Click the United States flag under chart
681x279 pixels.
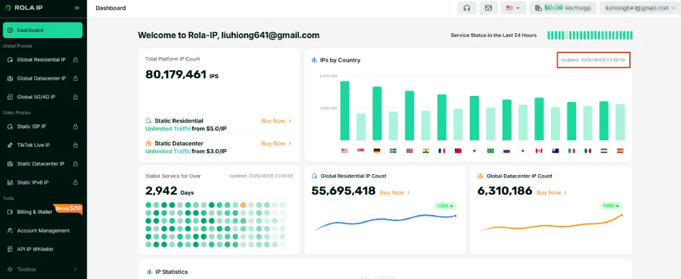[x=345, y=151]
